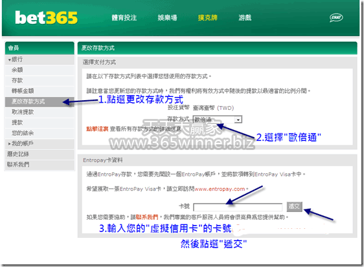Open the 體育投注 sports betting tab

124,17
